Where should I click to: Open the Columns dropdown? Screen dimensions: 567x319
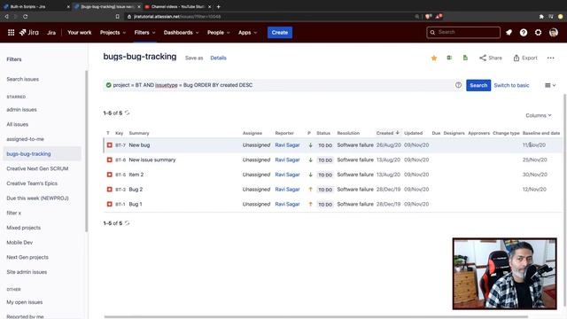coord(539,115)
